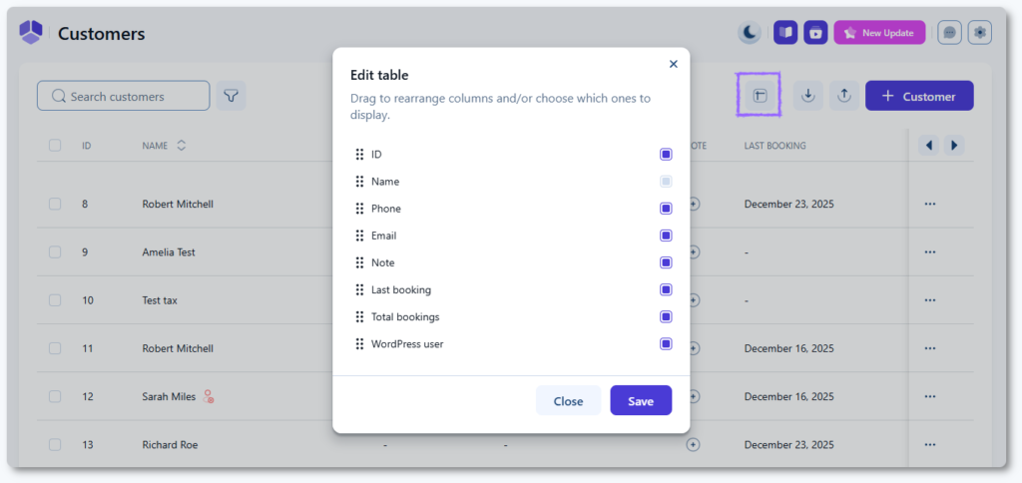Viewport: 1022px width, 483px height.
Task: Open the documentation book icon
Action: click(785, 33)
